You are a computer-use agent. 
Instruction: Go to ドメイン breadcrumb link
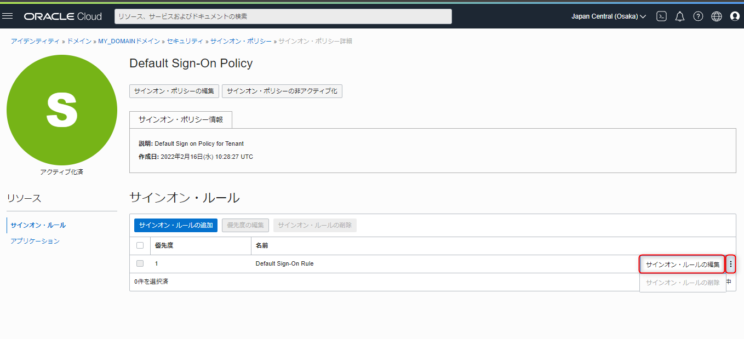(x=79, y=41)
